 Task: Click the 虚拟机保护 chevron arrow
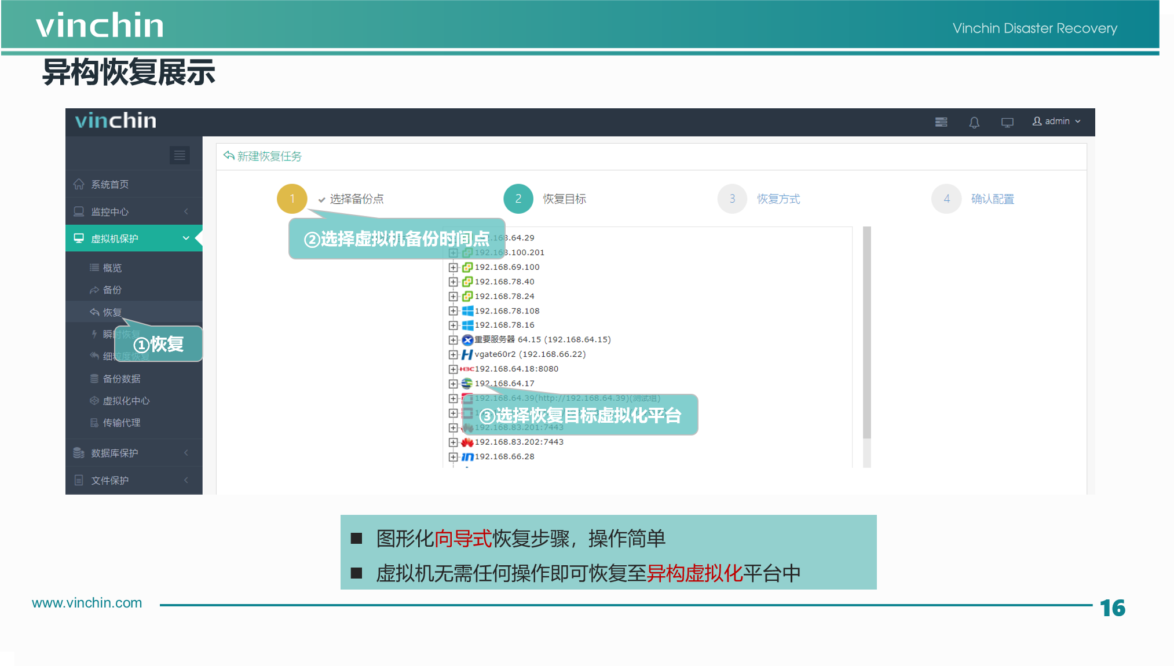tap(186, 238)
